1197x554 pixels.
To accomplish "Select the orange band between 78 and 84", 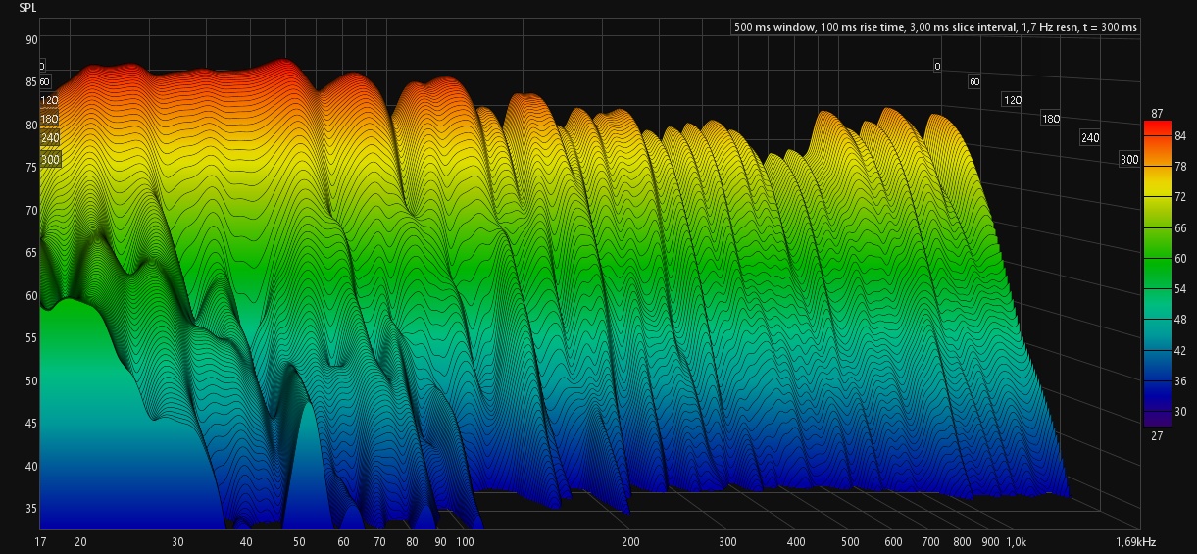I will tap(1157, 152).
